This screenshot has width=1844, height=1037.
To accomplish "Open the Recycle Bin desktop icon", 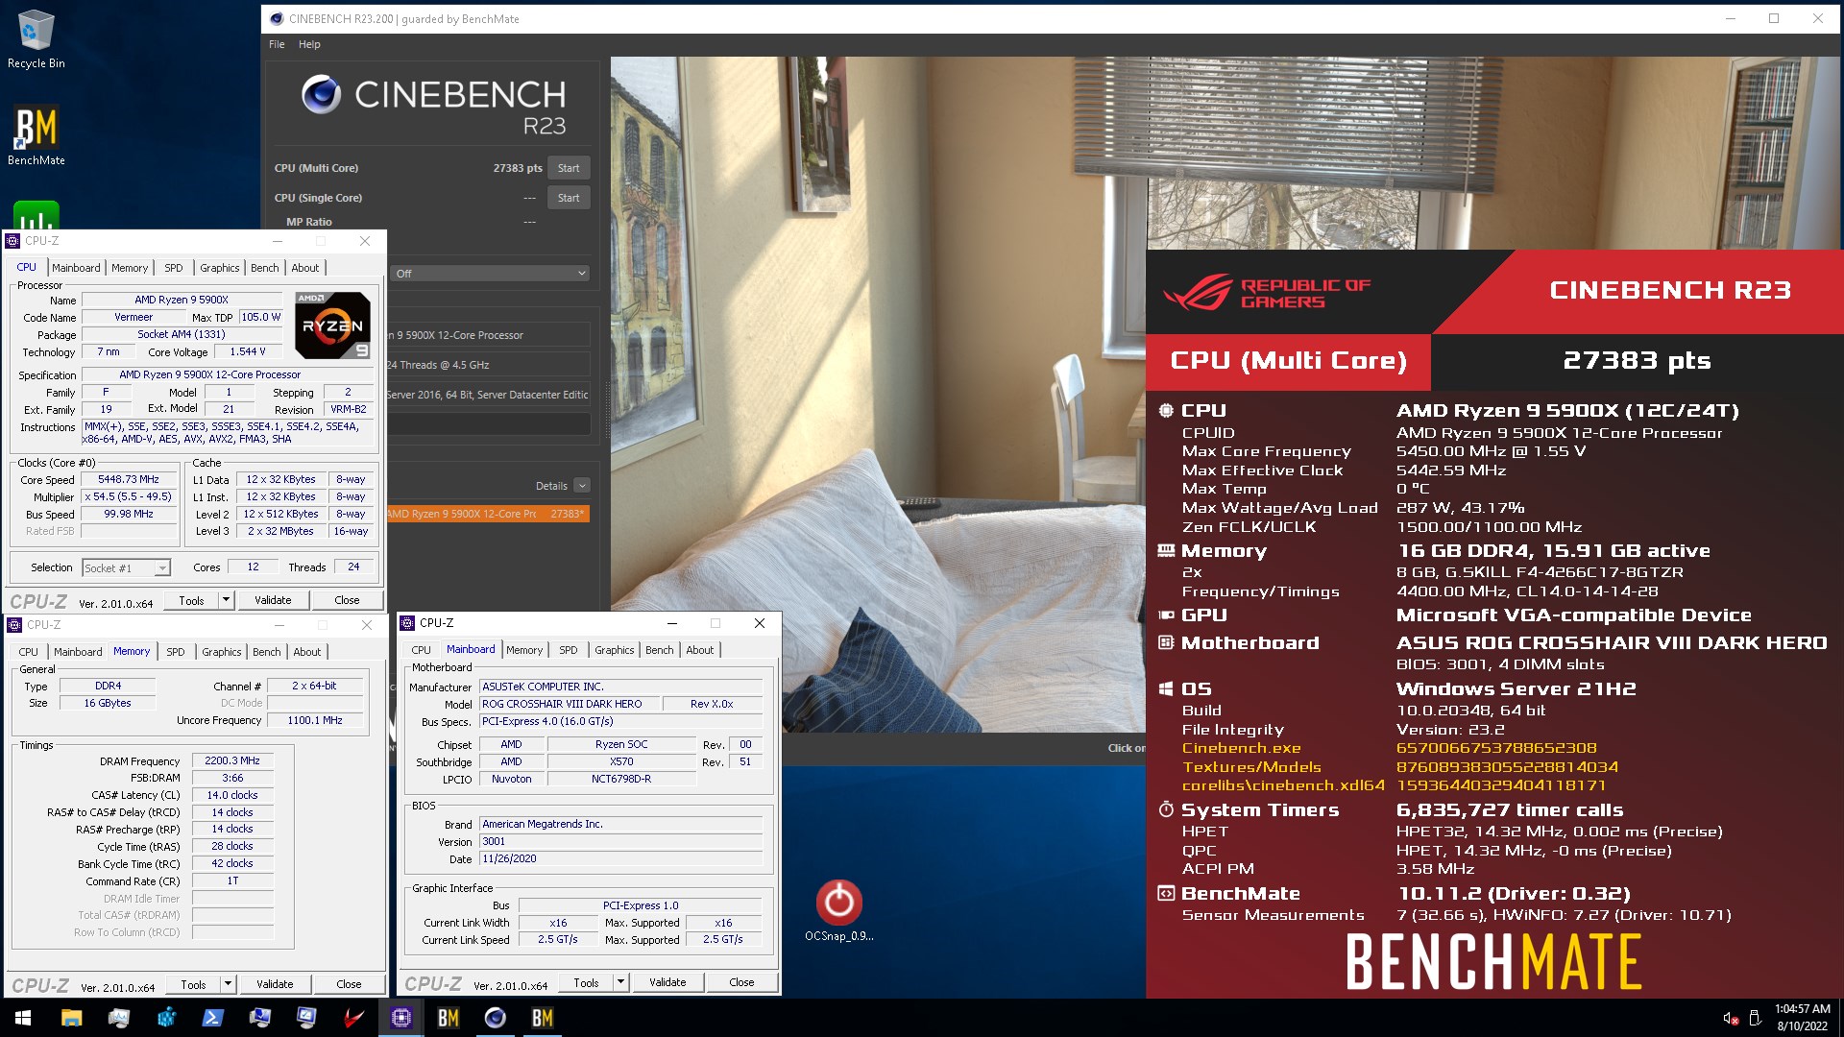I will pyautogui.click(x=36, y=39).
